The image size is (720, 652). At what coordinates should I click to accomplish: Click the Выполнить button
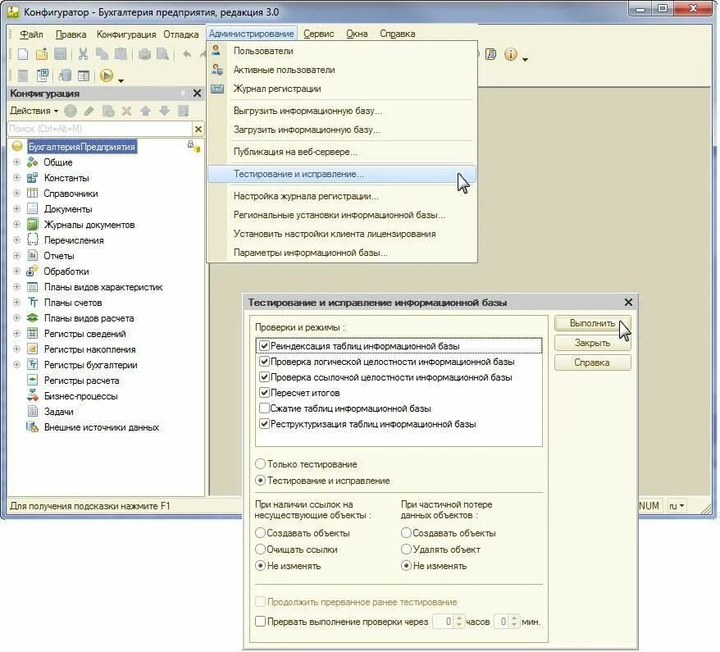point(592,323)
